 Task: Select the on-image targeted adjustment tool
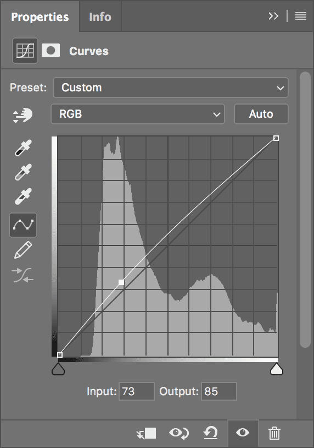tap(23, 116)
